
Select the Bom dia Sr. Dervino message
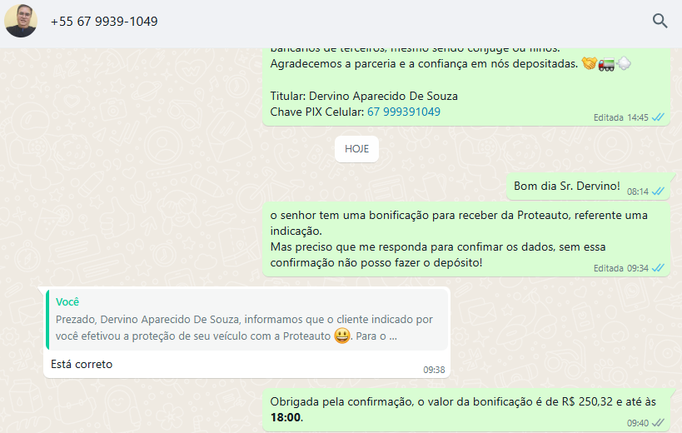[588, 187]
